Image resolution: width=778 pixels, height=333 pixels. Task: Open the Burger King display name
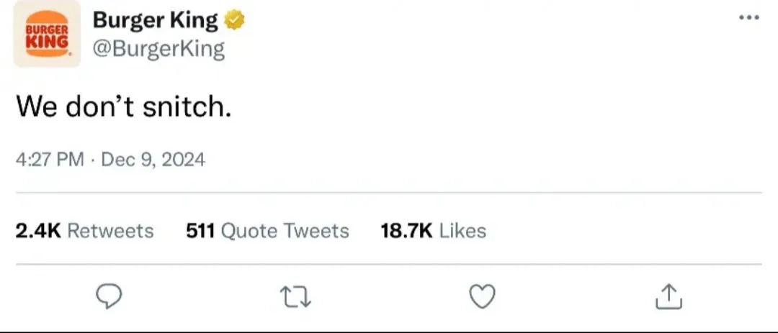pos(155,21)
